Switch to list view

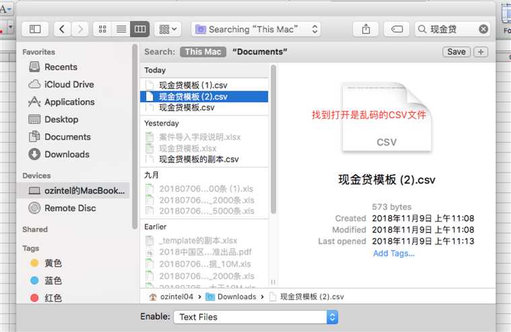click(121, 30)
